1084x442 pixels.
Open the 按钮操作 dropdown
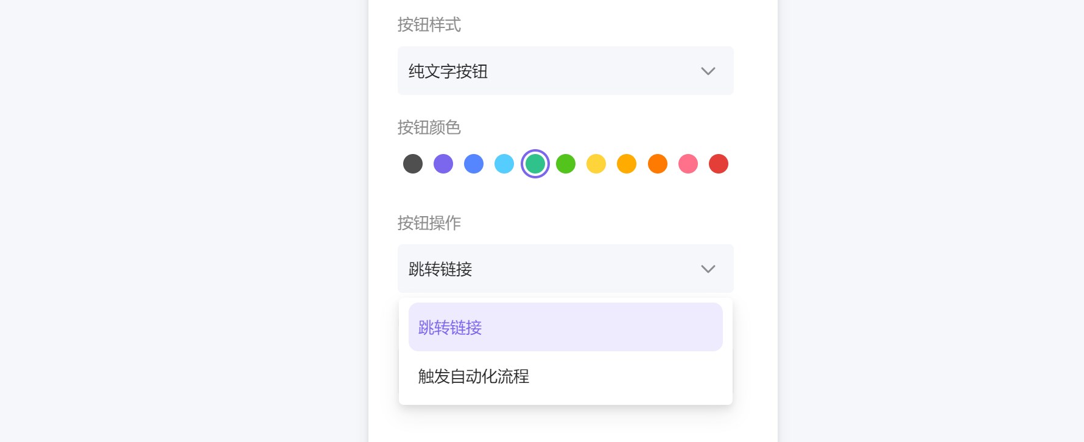(x=565, y=268)
